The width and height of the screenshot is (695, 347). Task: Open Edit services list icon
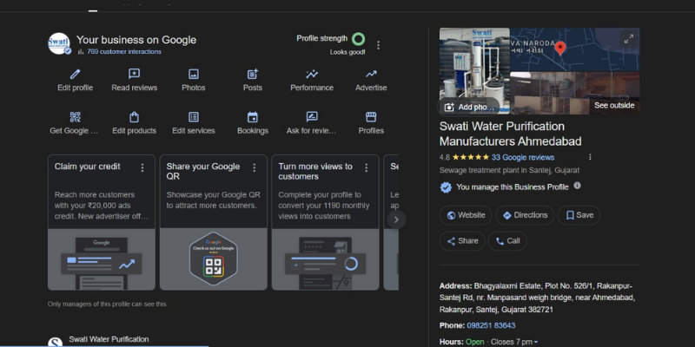click(193, 117)
